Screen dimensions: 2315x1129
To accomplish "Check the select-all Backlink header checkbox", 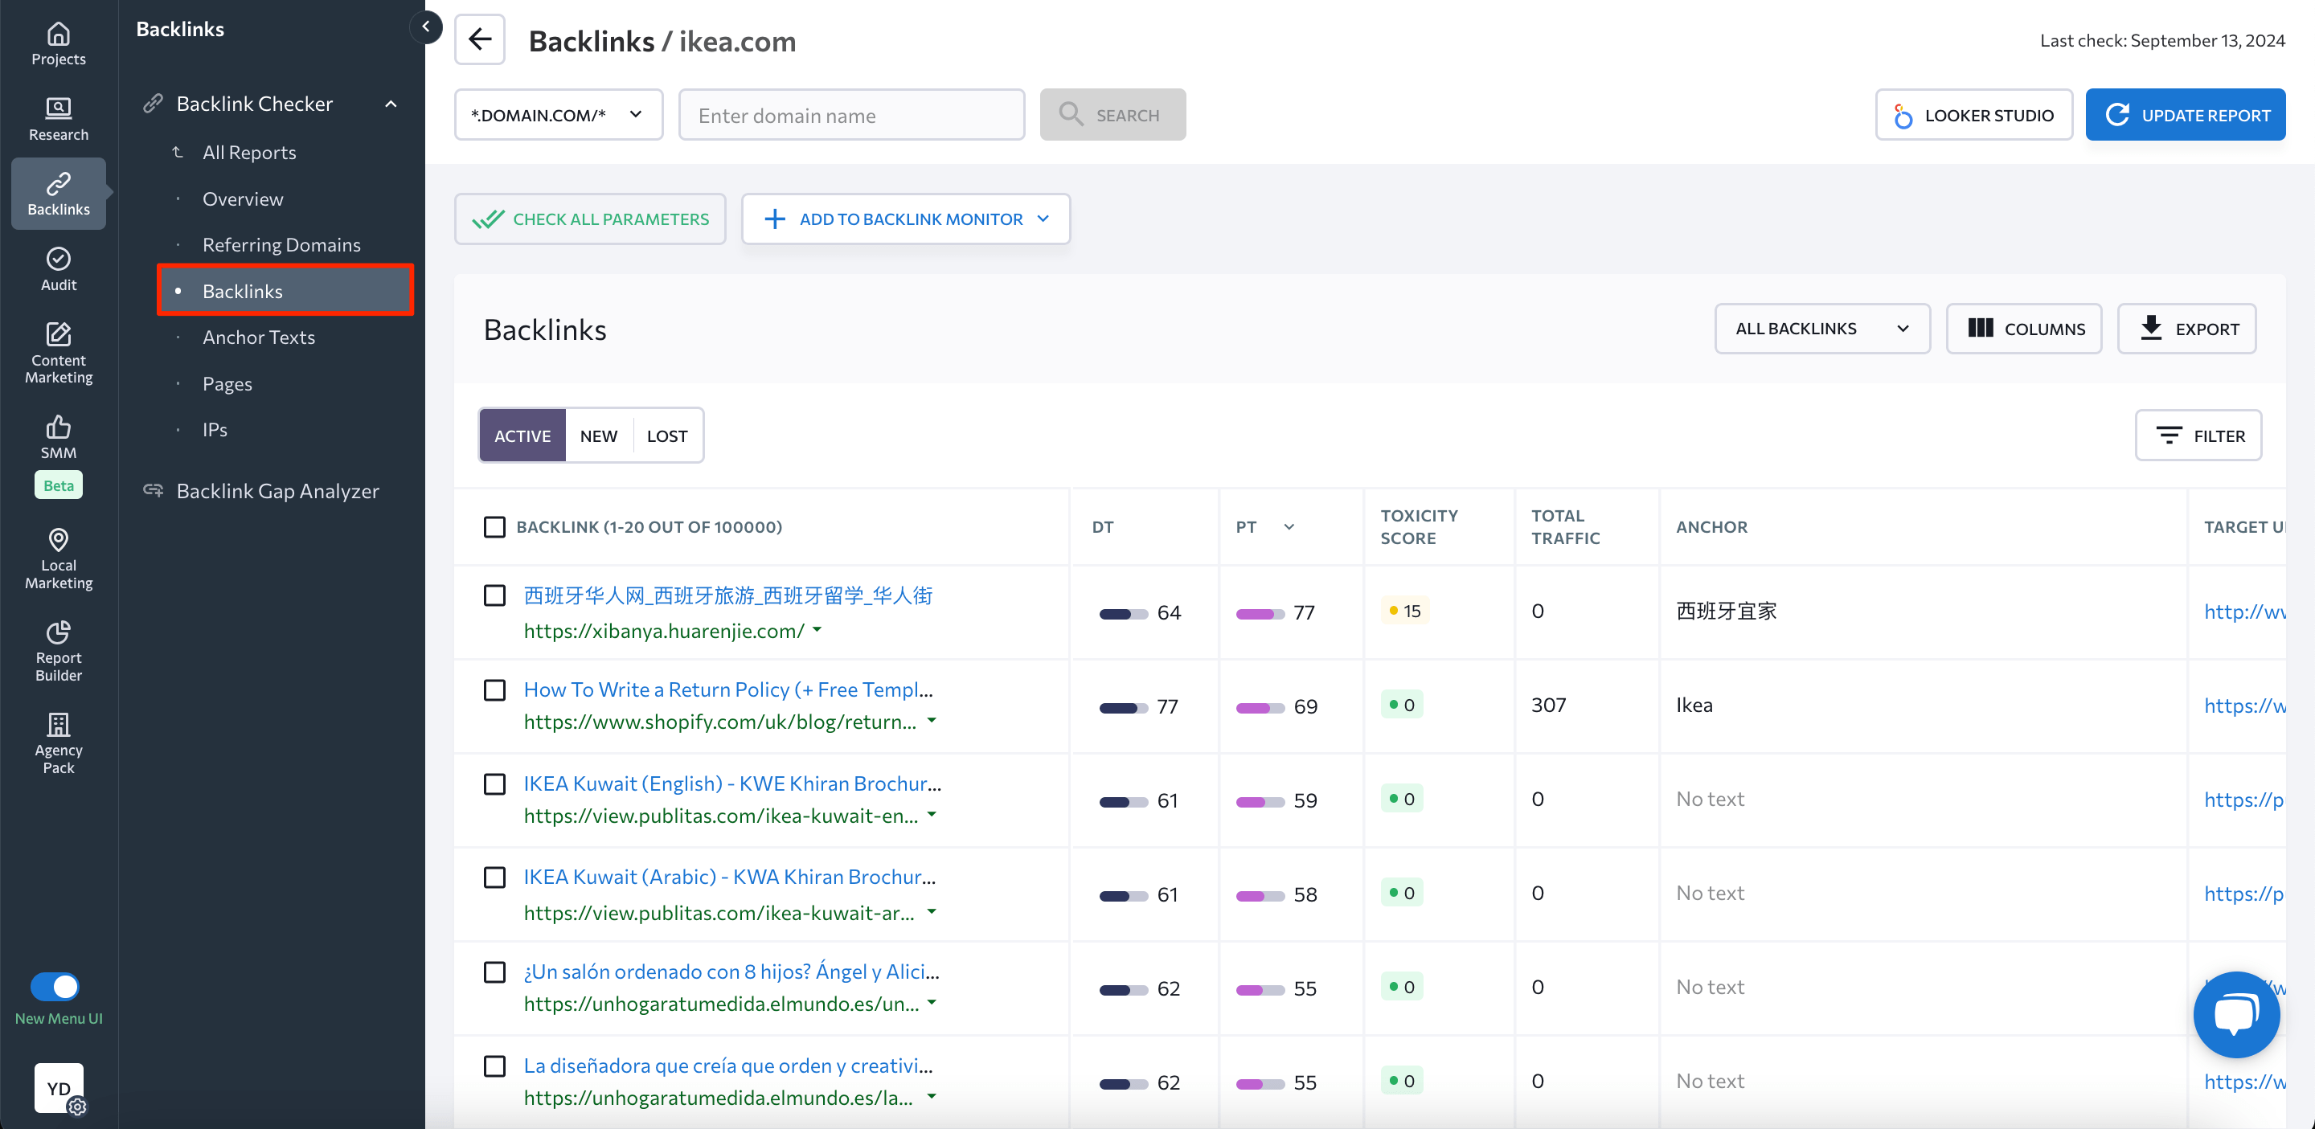I will click(x=494, y=526).
